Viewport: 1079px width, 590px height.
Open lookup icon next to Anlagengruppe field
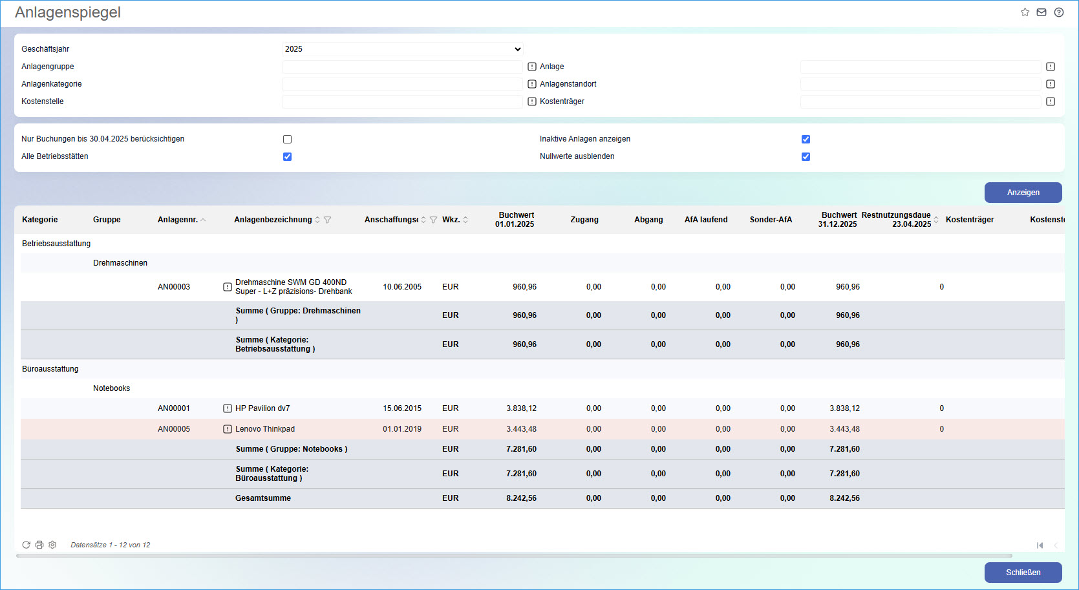(x=532, y=67)
